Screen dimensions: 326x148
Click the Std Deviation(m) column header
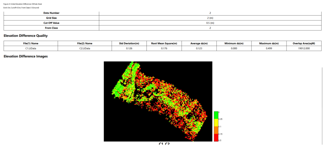click(x=129, y=43)
